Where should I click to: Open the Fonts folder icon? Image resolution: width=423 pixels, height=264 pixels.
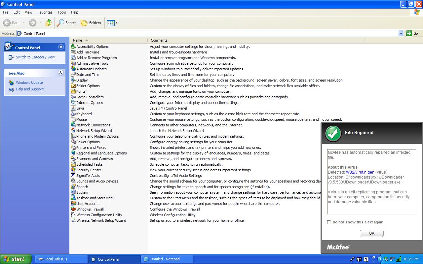point(73,91)
